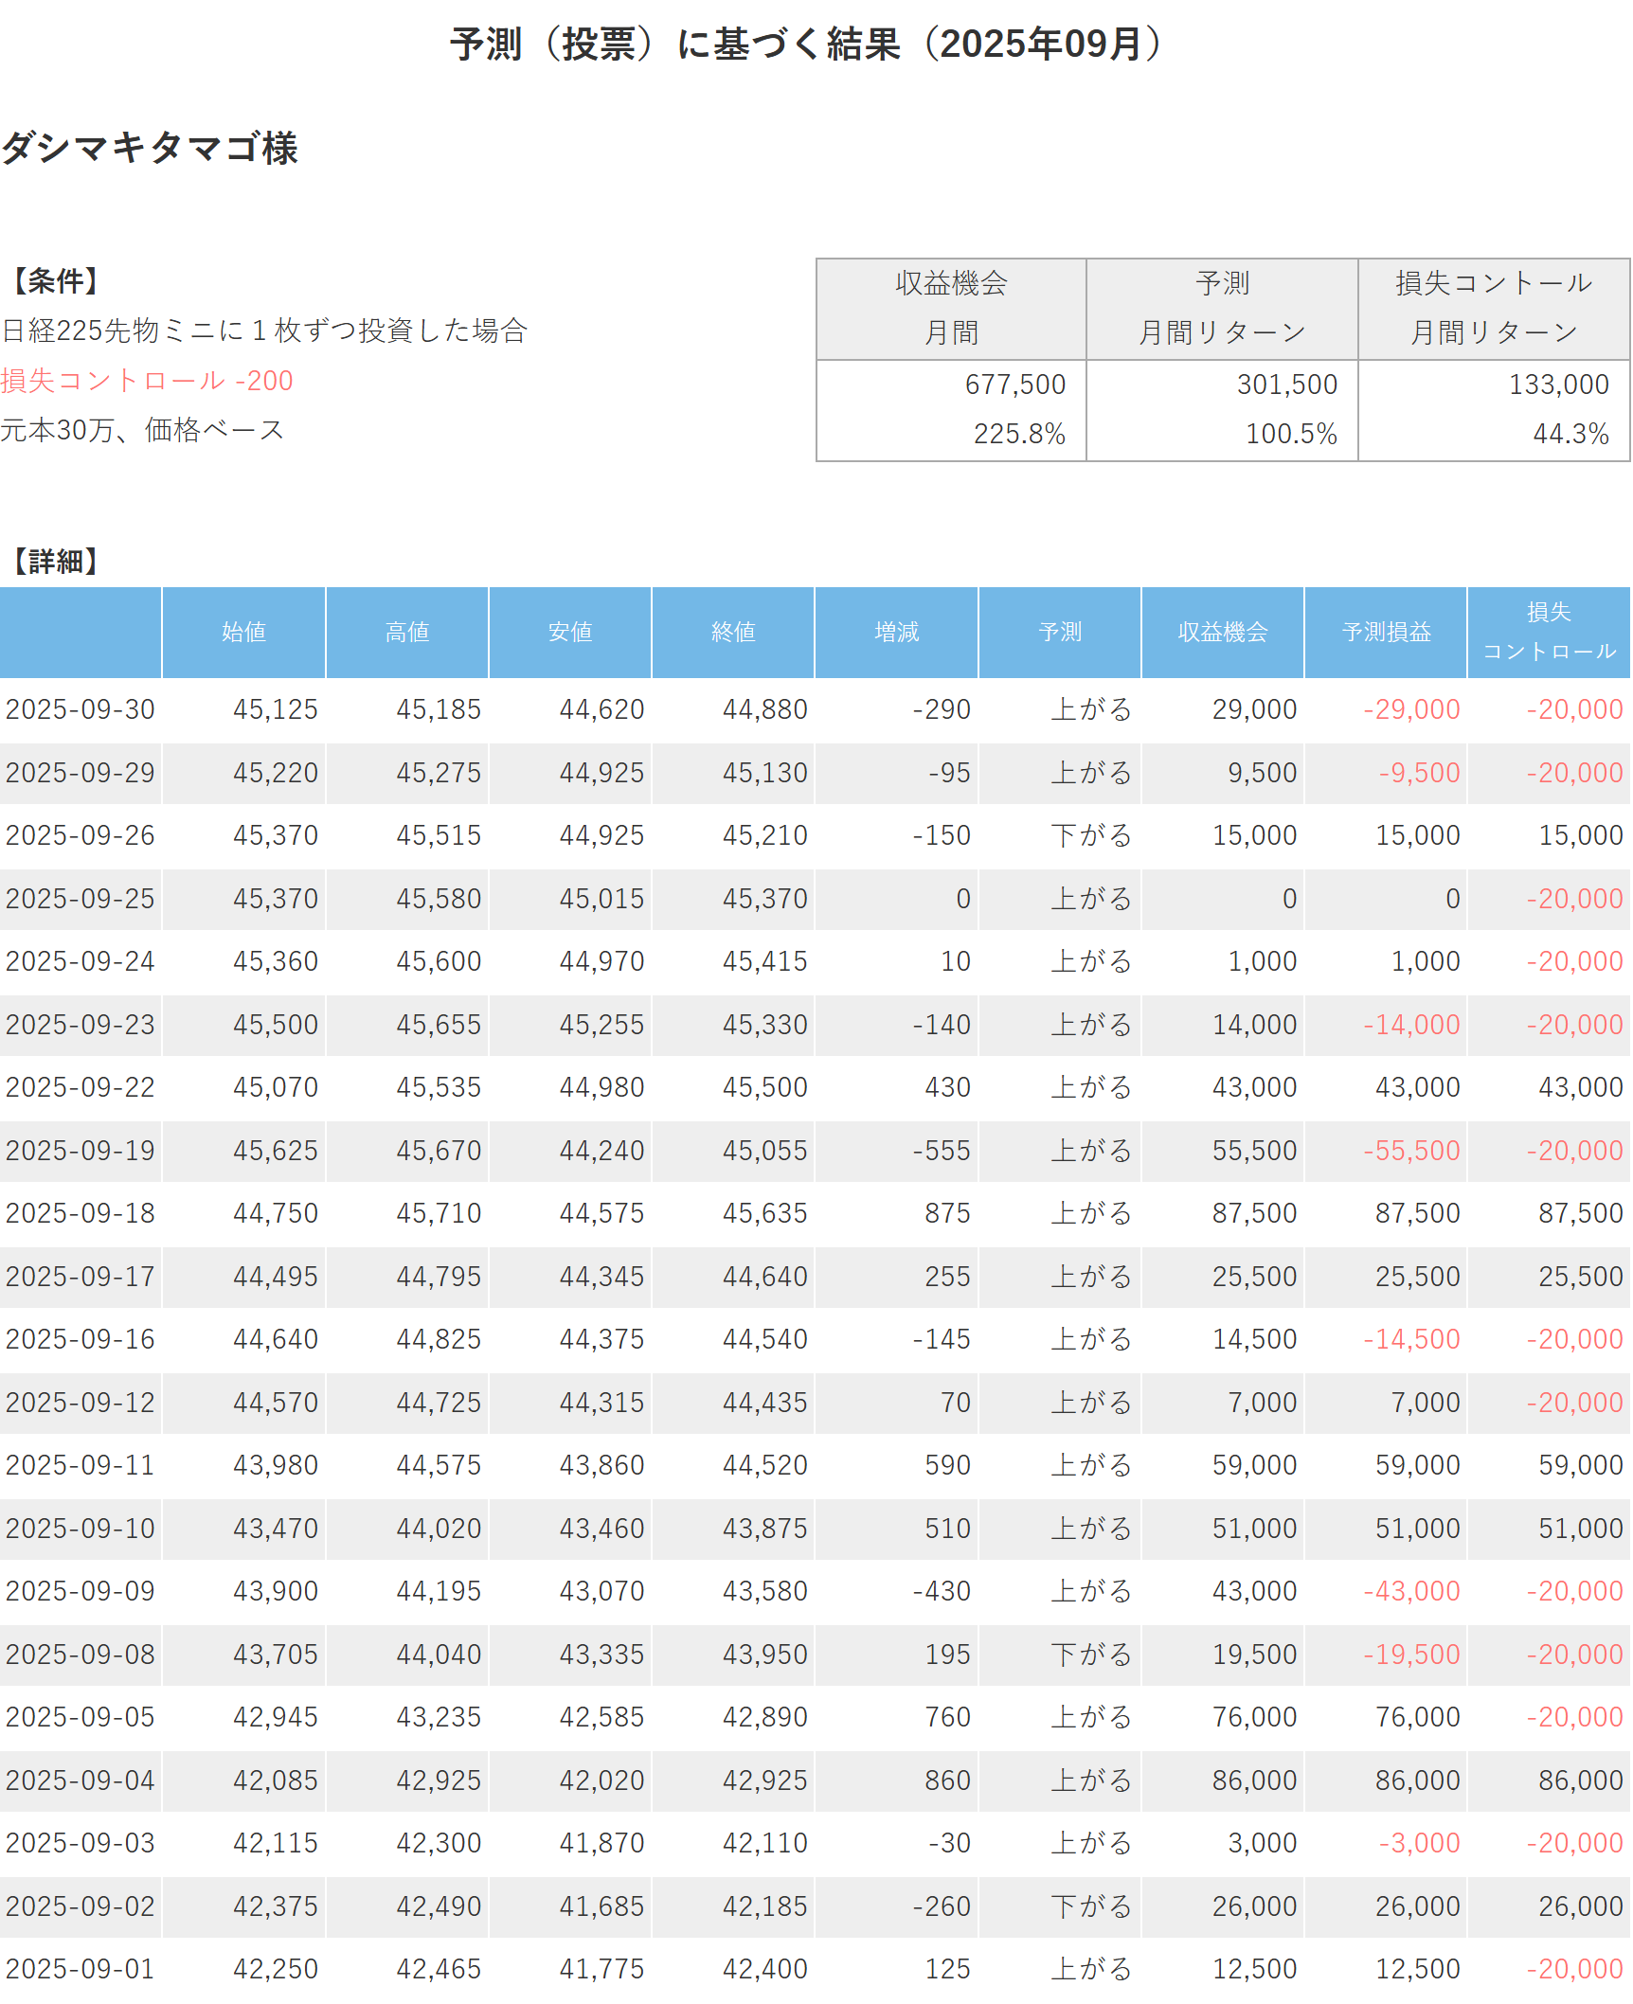Click the red 損失コントロール -200 text

click(x=147, y=381)
